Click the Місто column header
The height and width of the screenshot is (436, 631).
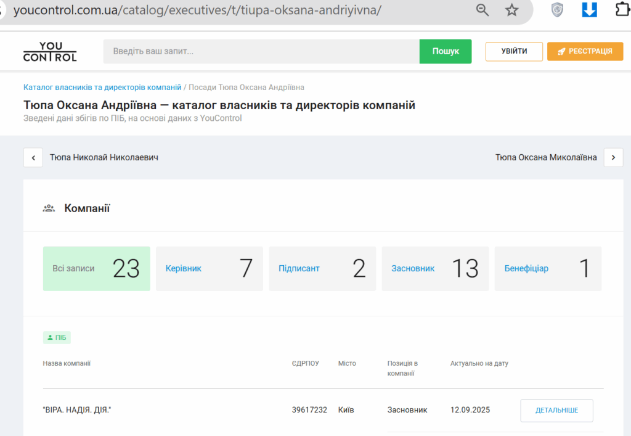click(347, 363)
